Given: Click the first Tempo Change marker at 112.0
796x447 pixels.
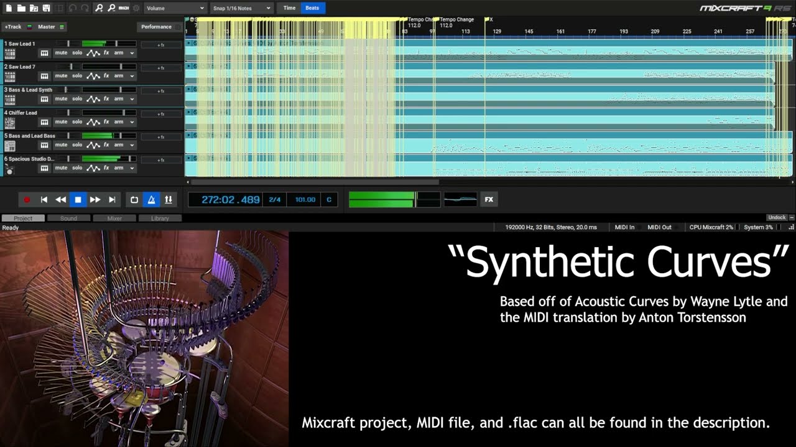Looking at the screenshot, I should tap(420, 22).
